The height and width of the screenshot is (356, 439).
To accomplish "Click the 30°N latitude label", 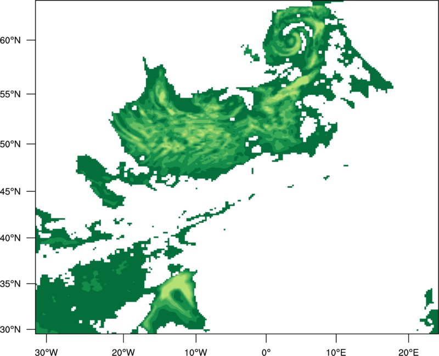I will click(x=10, y=330).
